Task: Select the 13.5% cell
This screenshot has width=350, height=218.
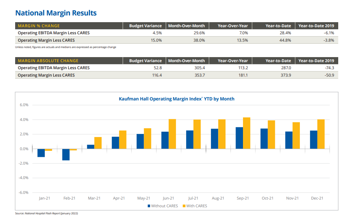Action: pos(242,40)
